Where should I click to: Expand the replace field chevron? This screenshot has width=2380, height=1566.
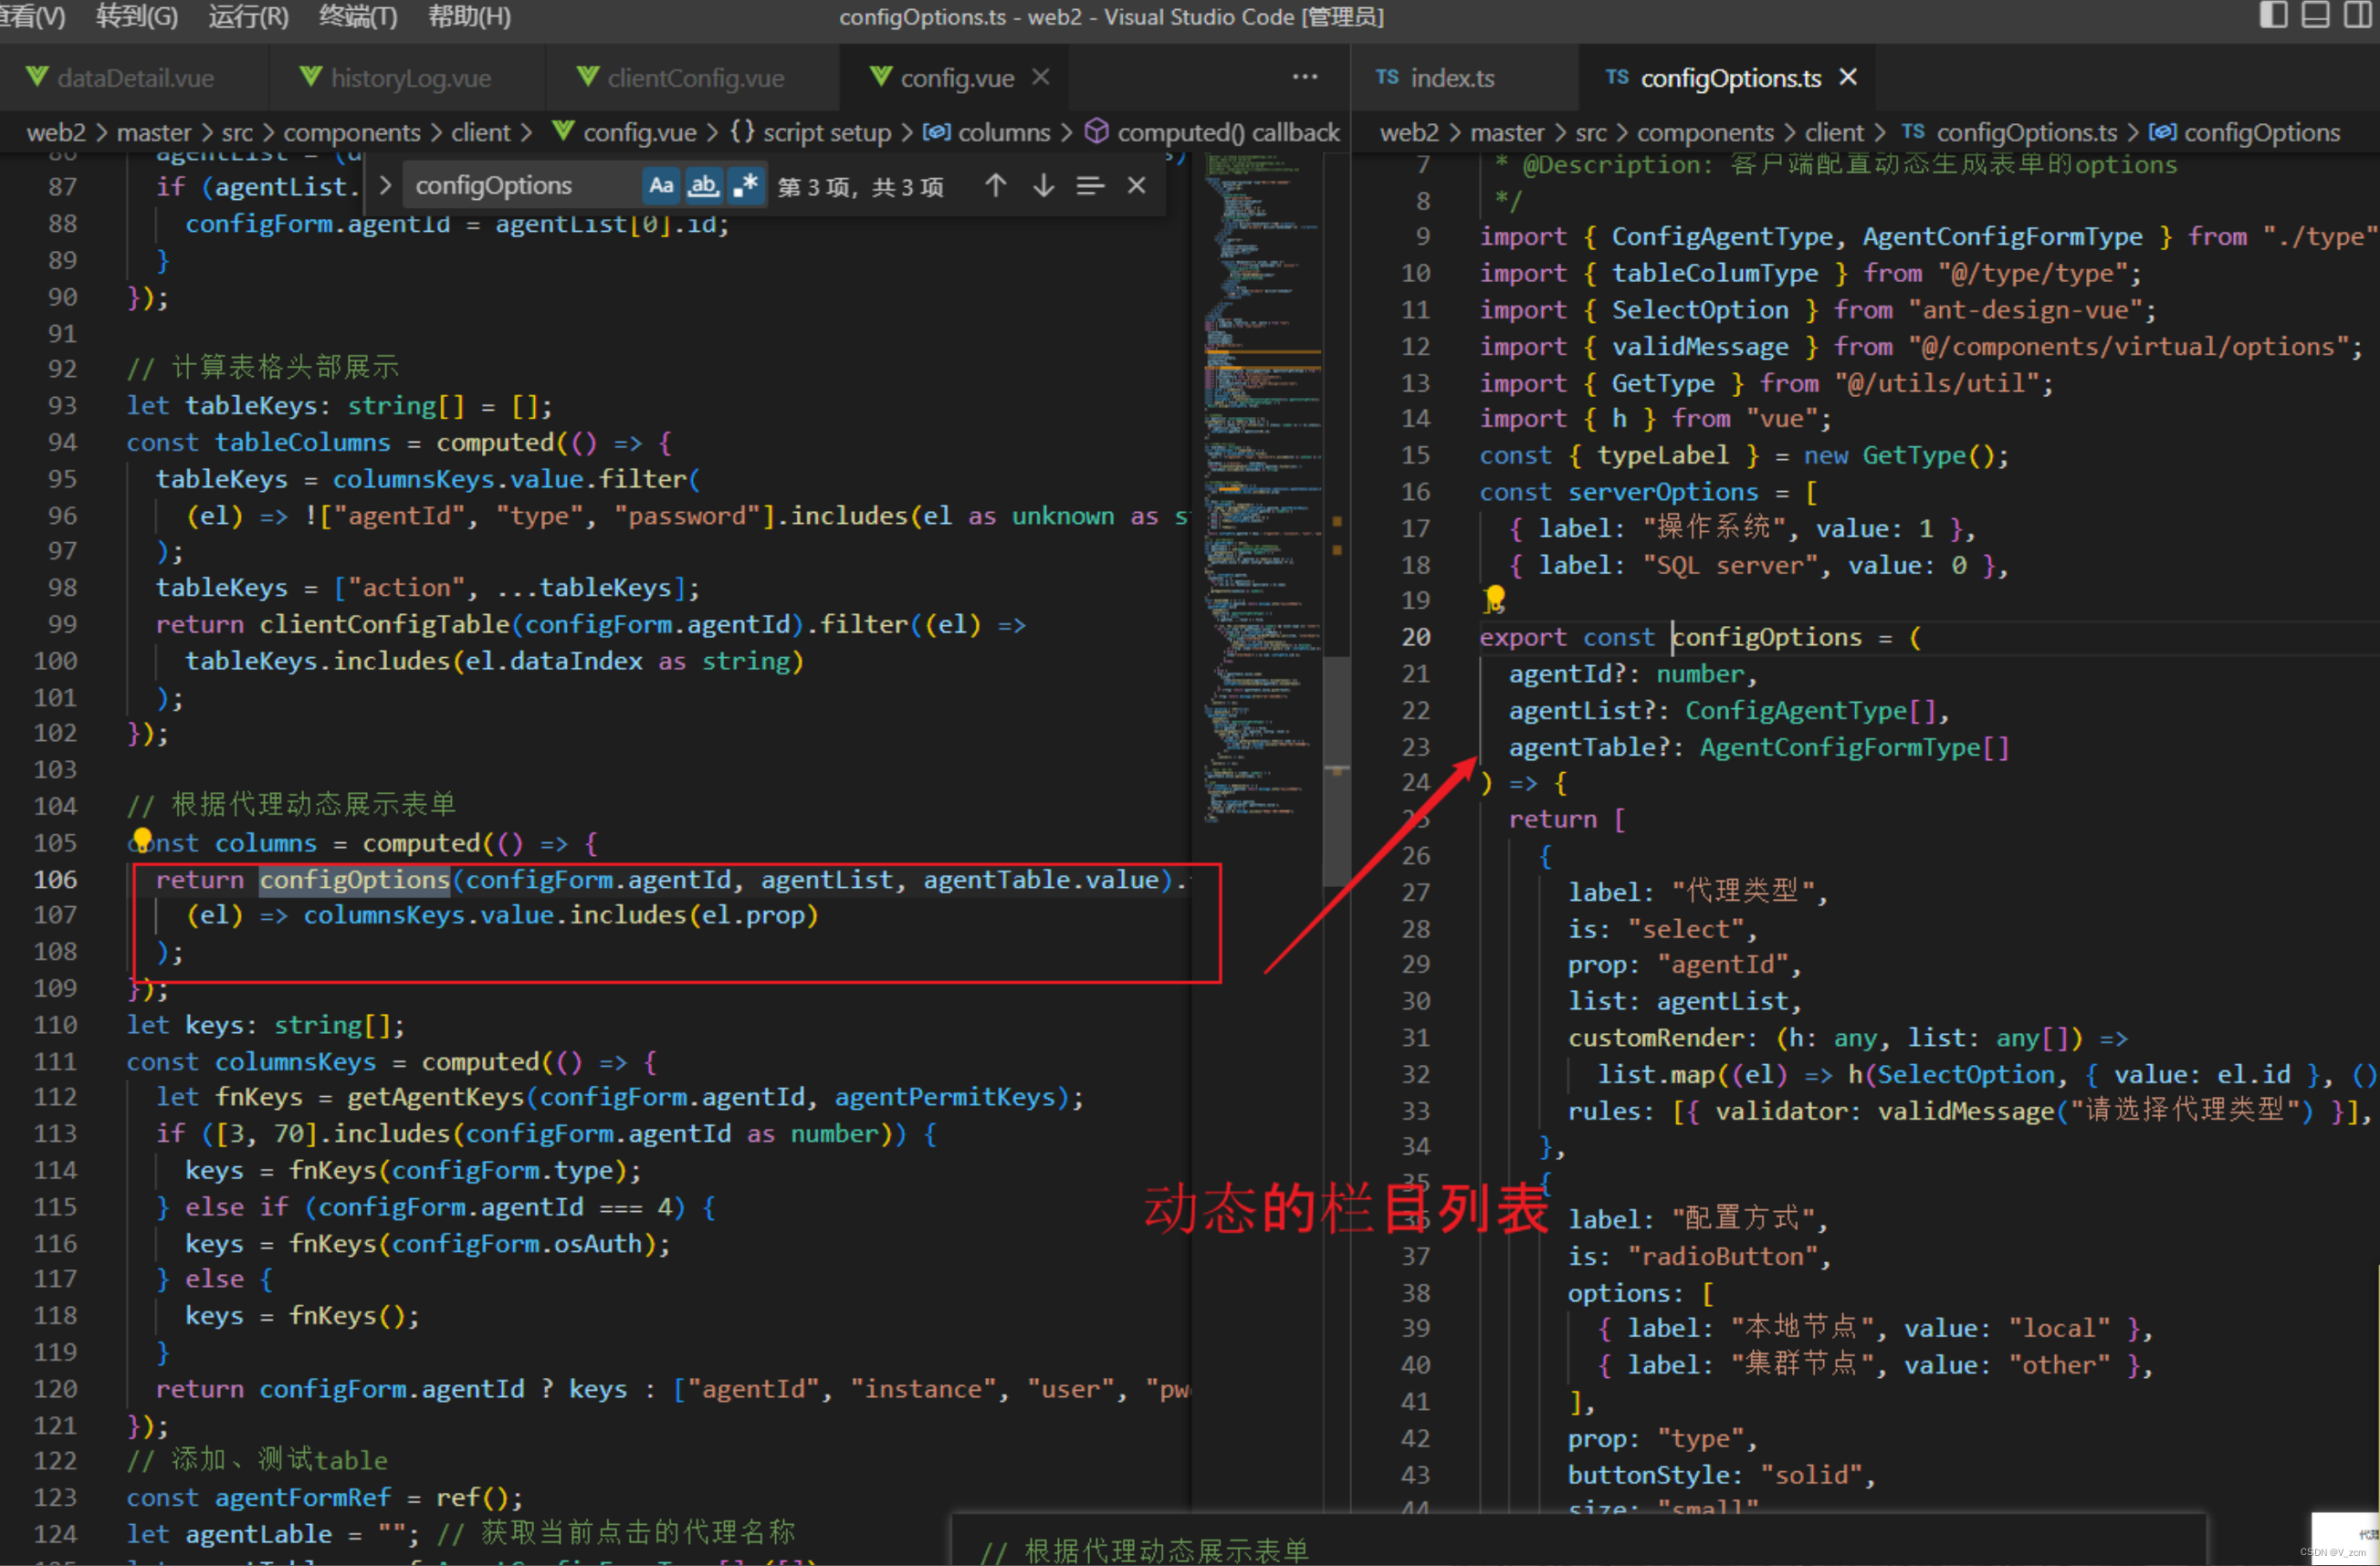click(x=385, y=186)
